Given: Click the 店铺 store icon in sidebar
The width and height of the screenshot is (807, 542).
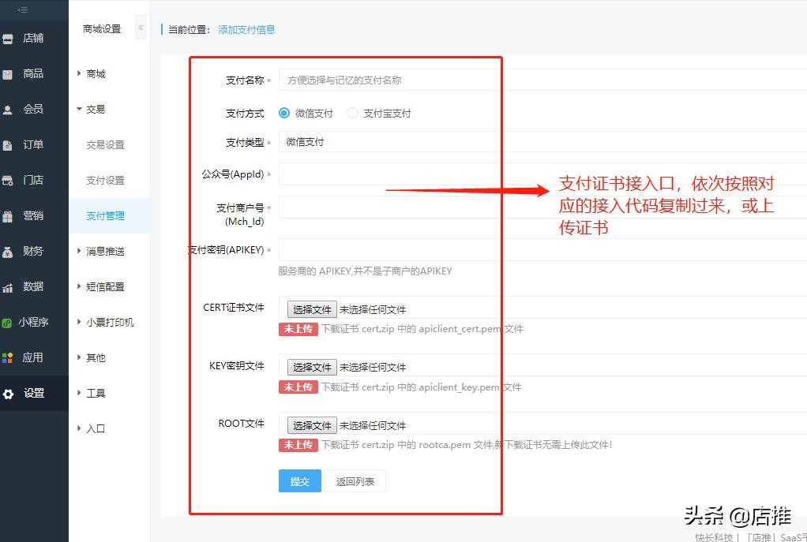Looking at the screenshot, I should 8,38.
